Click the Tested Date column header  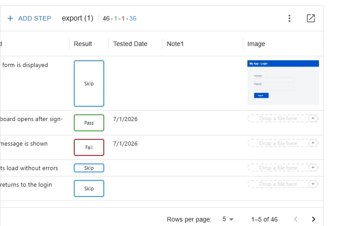coord(130,44)
